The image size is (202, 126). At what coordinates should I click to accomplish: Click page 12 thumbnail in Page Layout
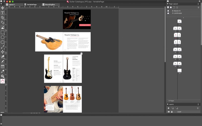[179, 71]
